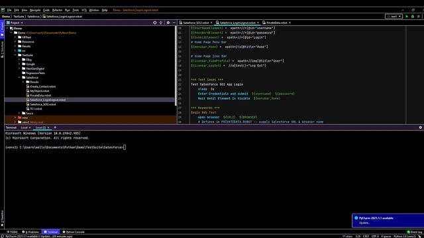424x238 pixels.
Task: Close the Salesforce_LoginLogout.robot editor tab
Action: (x=258, y=22)
